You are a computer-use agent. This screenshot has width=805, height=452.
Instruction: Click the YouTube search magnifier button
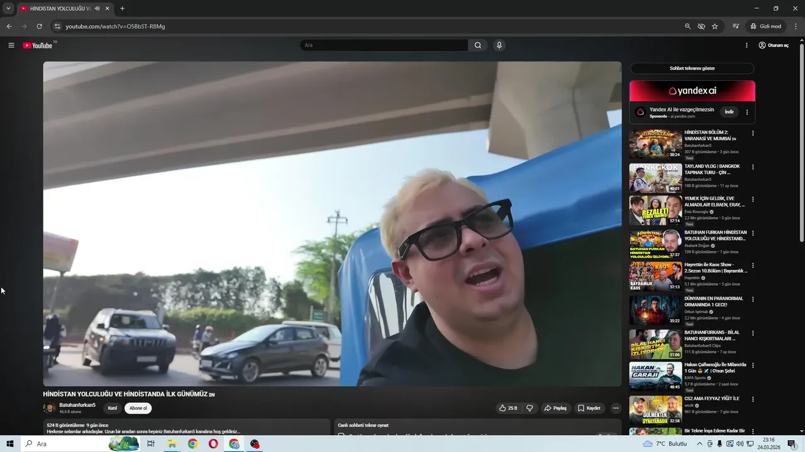(478, 45)
